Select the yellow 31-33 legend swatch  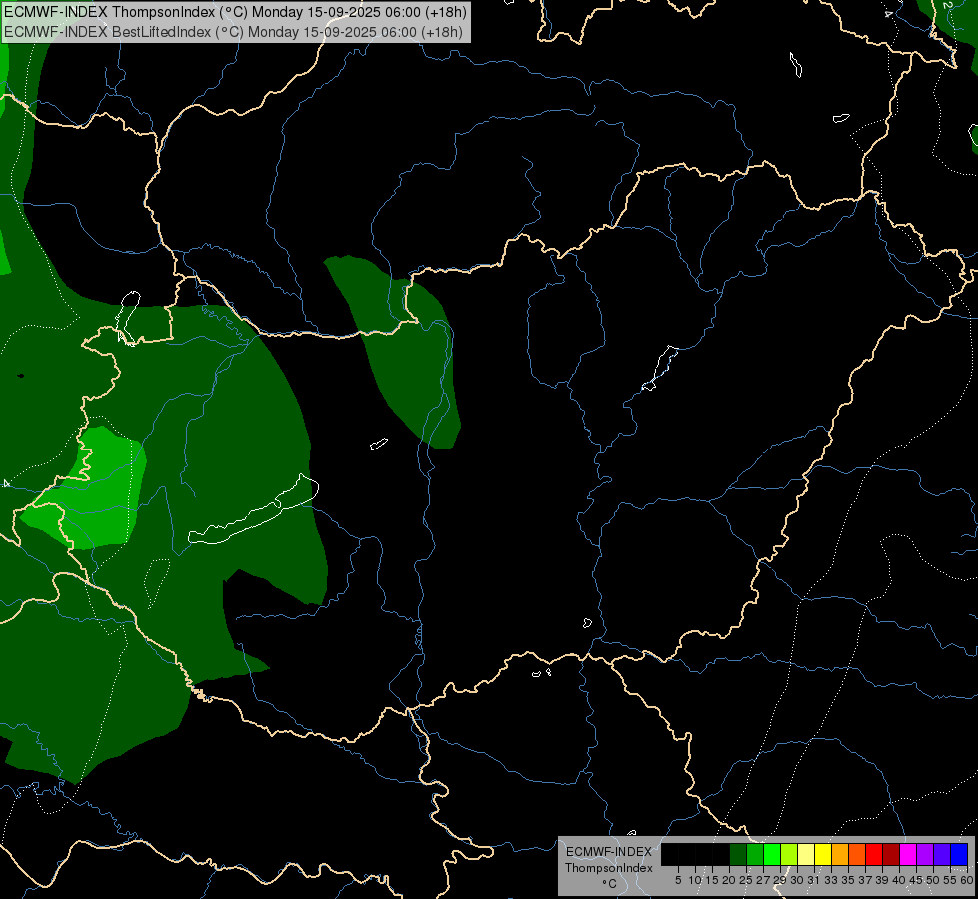coord(823,854)
